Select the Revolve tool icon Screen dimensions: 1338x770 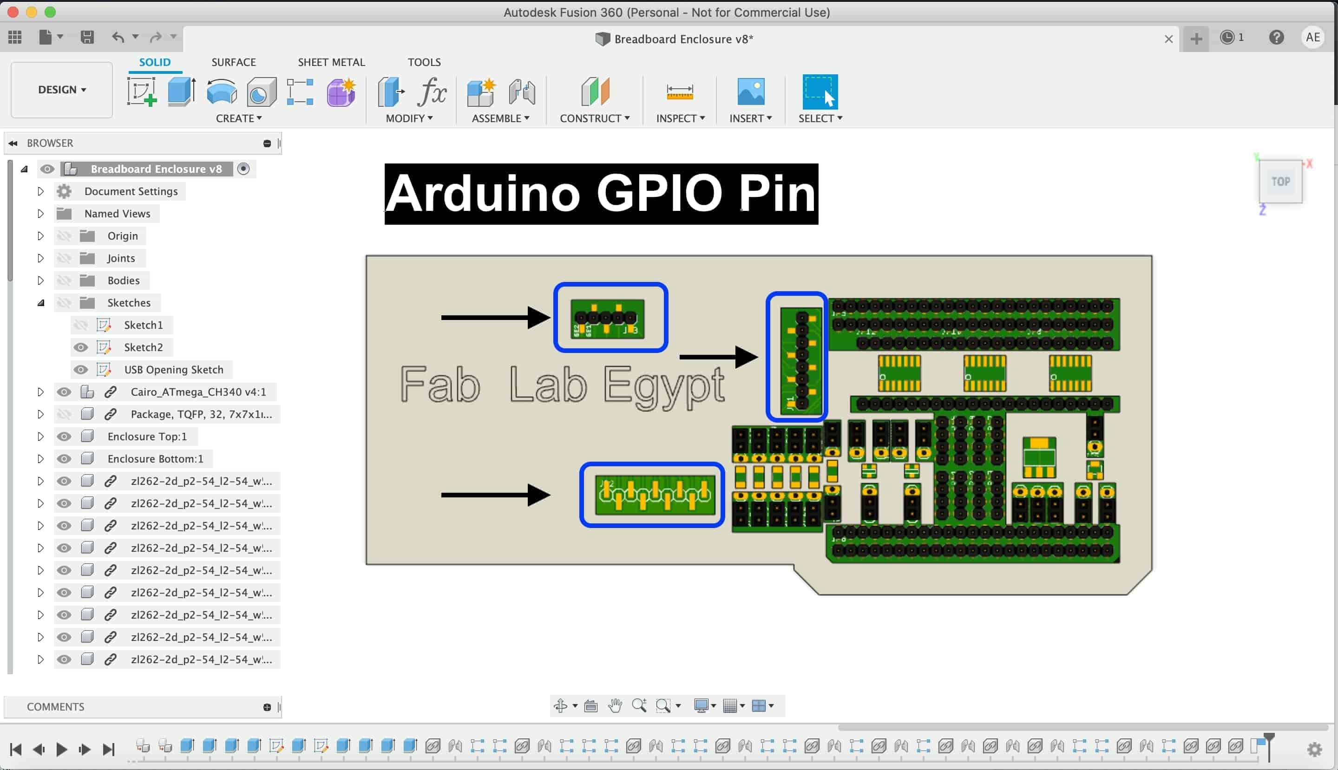tap(222, 92)
